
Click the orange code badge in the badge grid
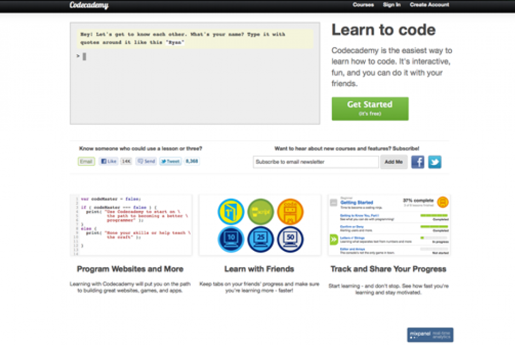click(290, 212)
